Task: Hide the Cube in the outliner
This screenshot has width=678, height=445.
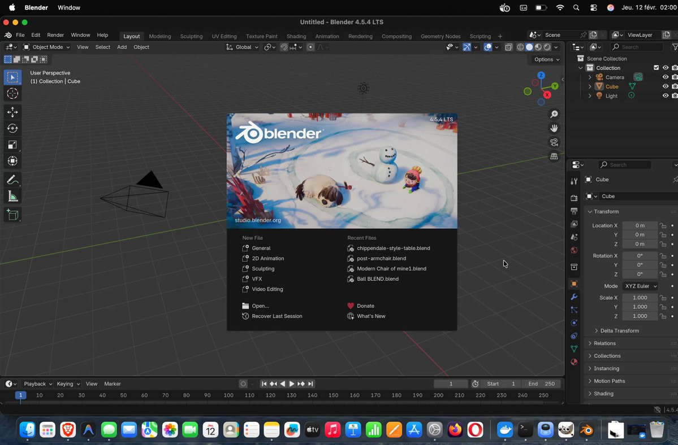Action: tap(666, 86)
